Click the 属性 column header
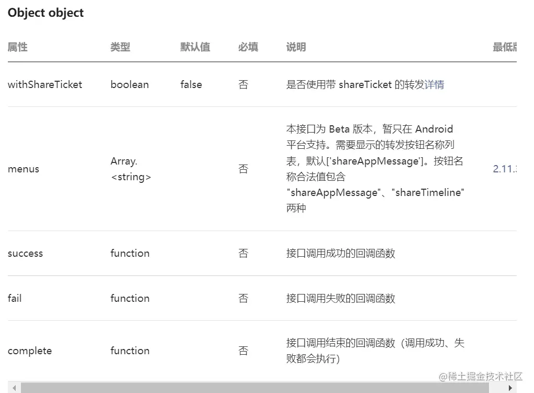Viewport: 534px width, 393px height. (x=17, y=47)
